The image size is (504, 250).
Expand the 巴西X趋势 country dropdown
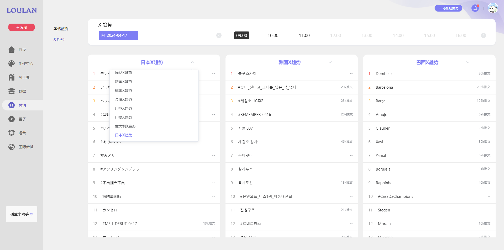(468, 62)
